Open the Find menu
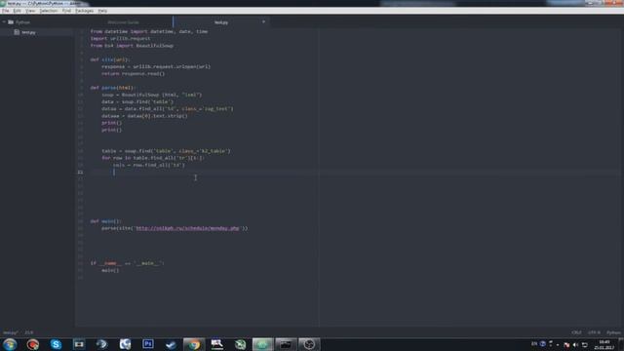Viewport: 624px width, 351px height. (66, 11)
